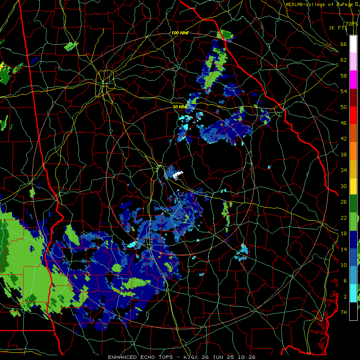This screenshot has height=360, width=360.
Task: Click the yellow legend swatch
Action: (x=353, y=186)
